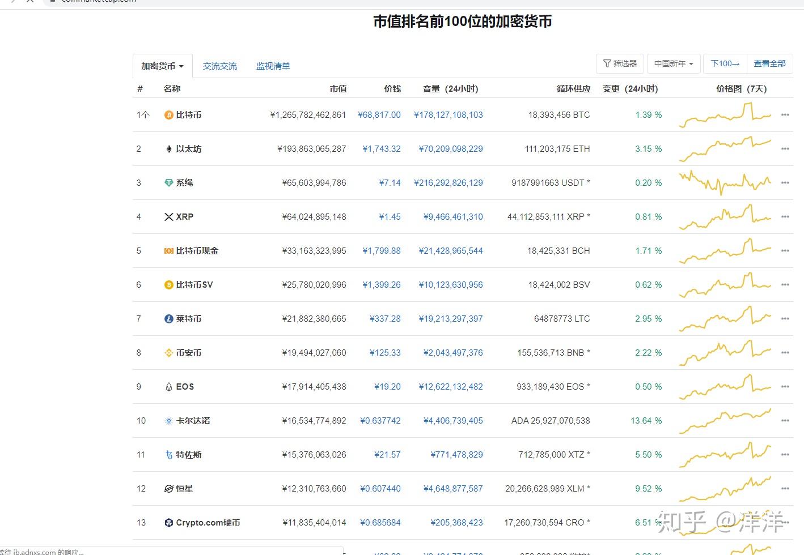This screenshot has height=555, width=804.
Task: Click the 查看全部 button
Action: [x=769, y=63]
